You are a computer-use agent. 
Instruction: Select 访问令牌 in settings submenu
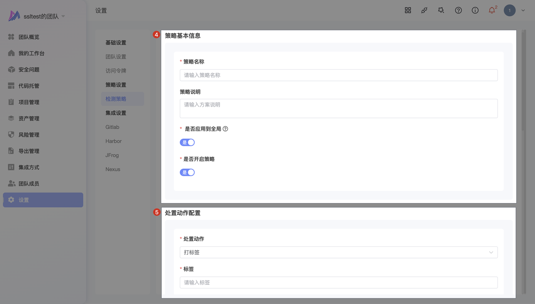(x=116, y=71)
